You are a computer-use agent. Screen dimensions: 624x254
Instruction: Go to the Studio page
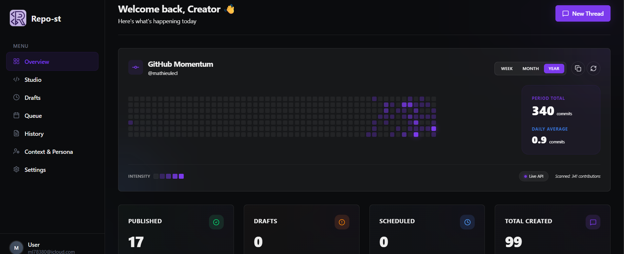33,80
